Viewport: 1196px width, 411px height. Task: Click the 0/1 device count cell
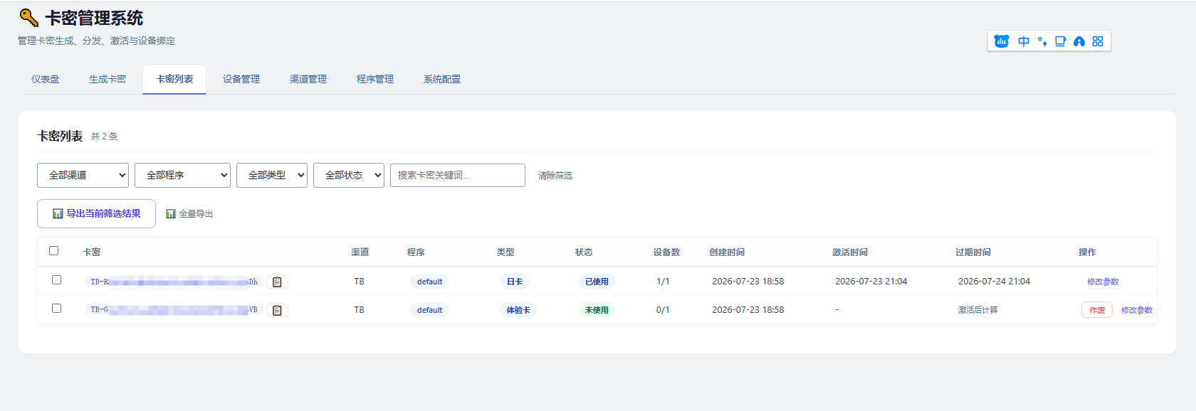[663, 310]
